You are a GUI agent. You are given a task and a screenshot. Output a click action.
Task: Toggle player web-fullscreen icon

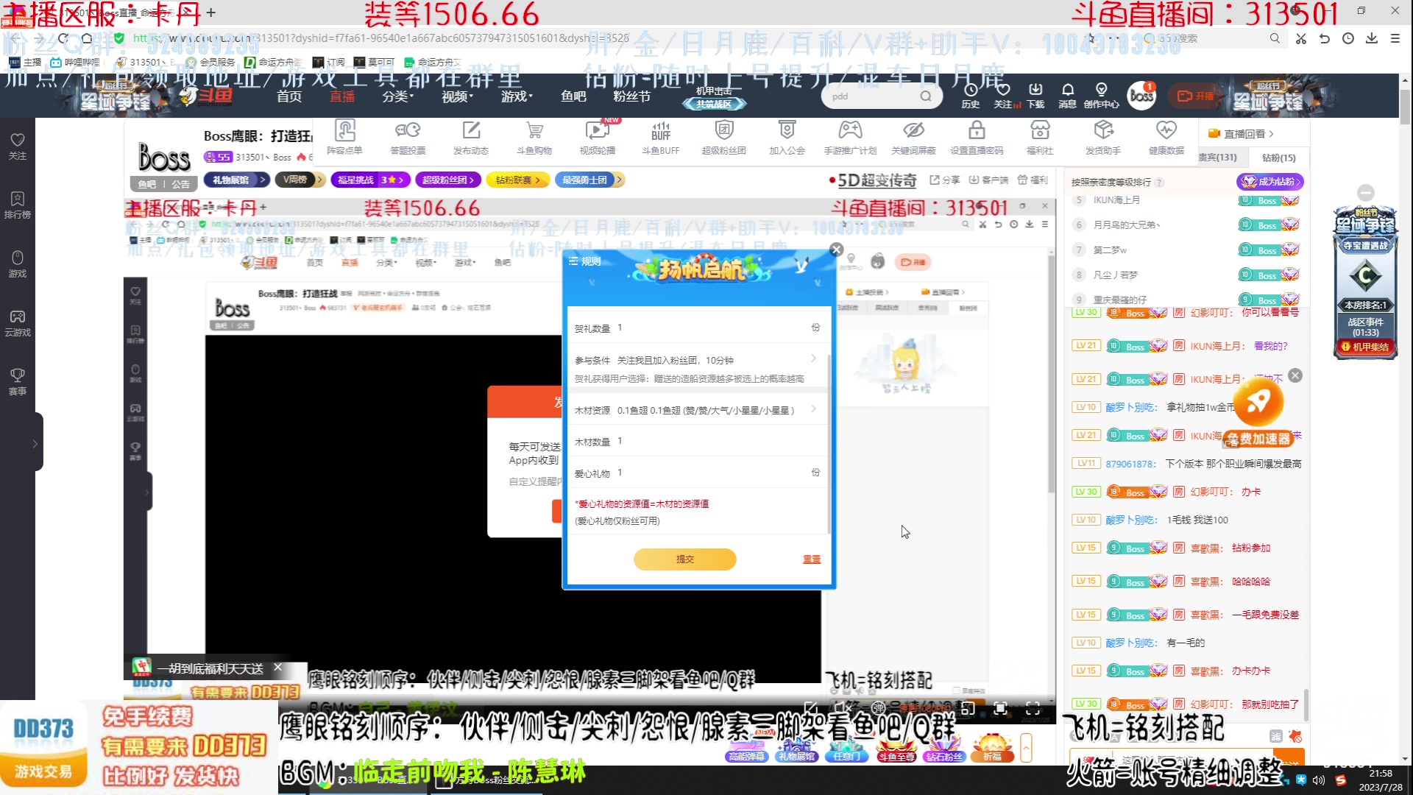(1000, 708)
